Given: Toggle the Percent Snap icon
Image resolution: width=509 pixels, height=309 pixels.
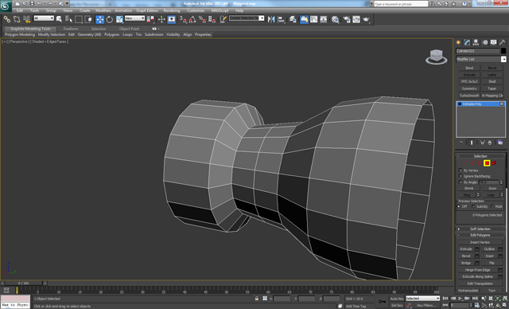Looking at the screenshot, I should coord(202,19).
